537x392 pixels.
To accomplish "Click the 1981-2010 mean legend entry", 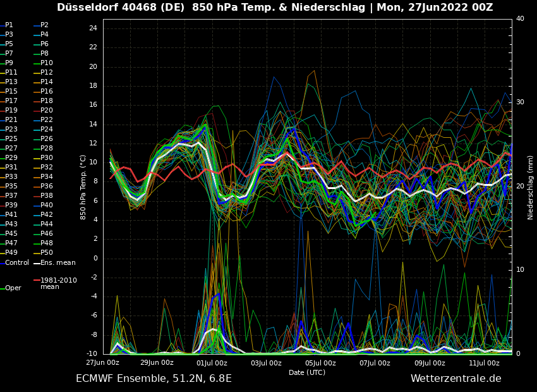I will [x=58, y=283].
